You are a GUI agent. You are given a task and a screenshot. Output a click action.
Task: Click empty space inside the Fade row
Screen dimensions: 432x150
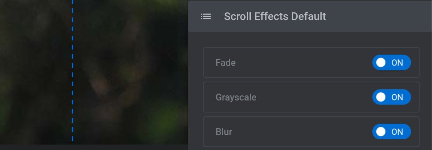click(303, 63)
